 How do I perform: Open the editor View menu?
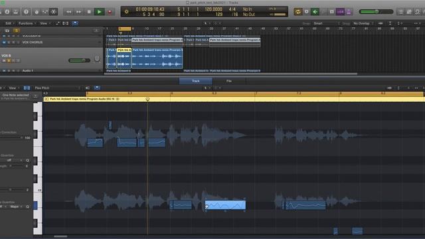point(13,88)
